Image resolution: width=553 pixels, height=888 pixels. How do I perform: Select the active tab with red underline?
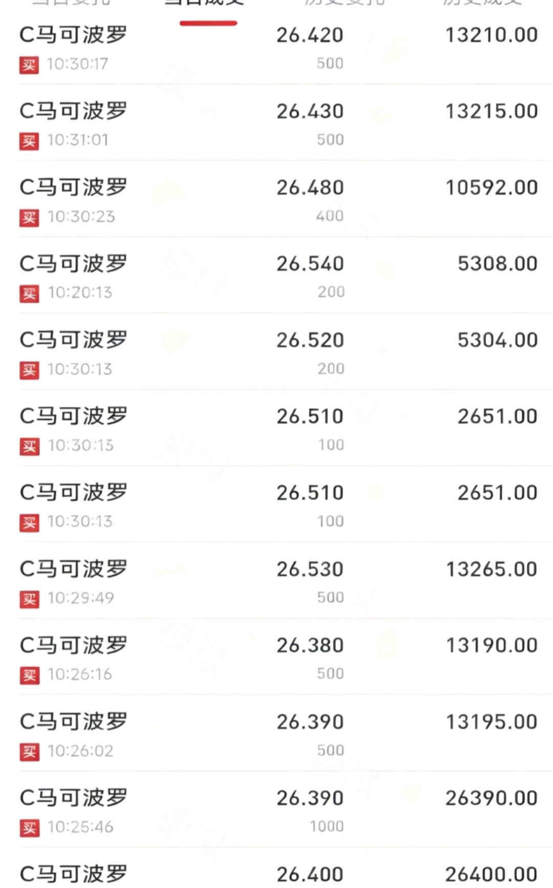pos(208,4)
